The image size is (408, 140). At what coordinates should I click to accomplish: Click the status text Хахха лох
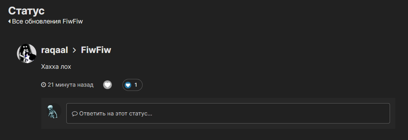(56, 67)
